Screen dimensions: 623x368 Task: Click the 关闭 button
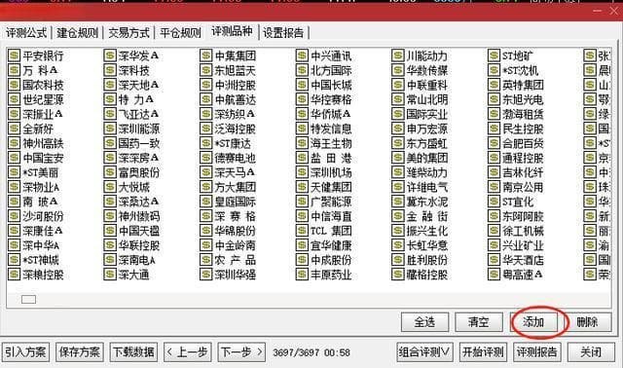[x=591, y=352]
